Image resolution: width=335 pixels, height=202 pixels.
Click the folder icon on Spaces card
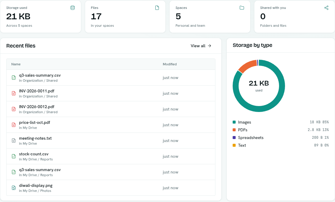242,8
